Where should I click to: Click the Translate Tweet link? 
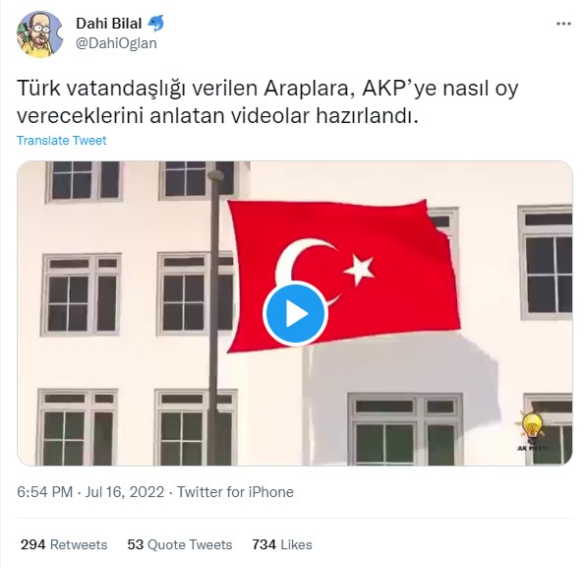pyautogui.click(x=62, y=141)
